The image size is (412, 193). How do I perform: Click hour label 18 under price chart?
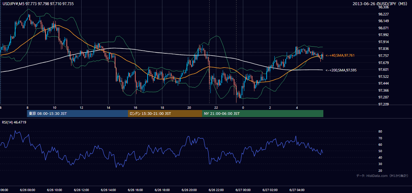pos(162,108)
